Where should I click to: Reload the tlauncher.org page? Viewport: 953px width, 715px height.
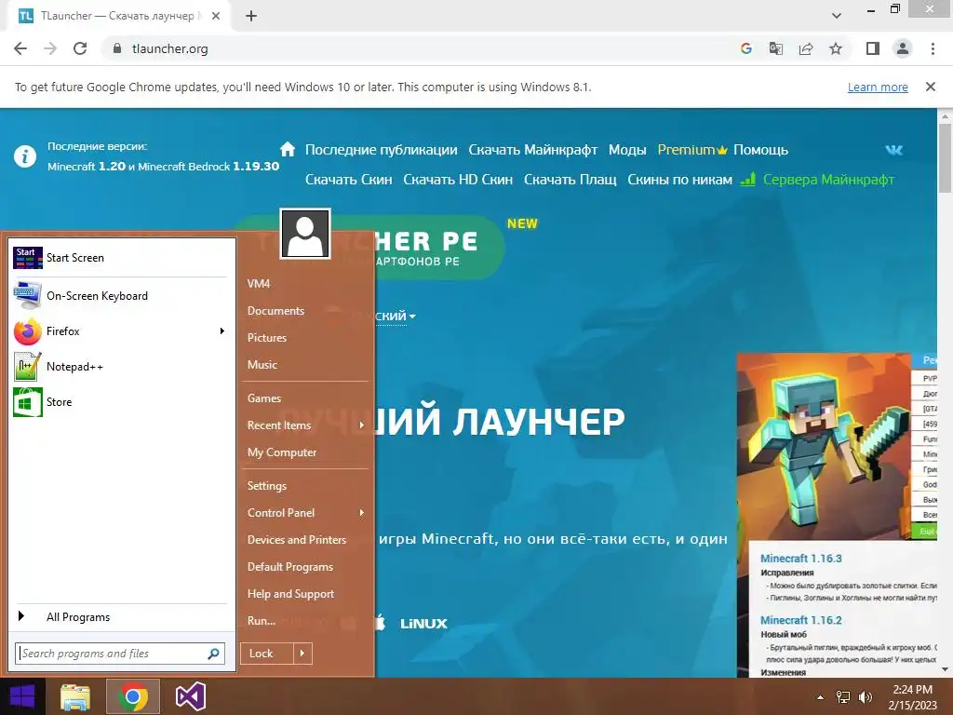point(80,48)
